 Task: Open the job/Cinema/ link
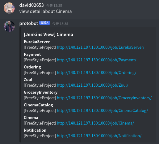[x=95, y=123]
